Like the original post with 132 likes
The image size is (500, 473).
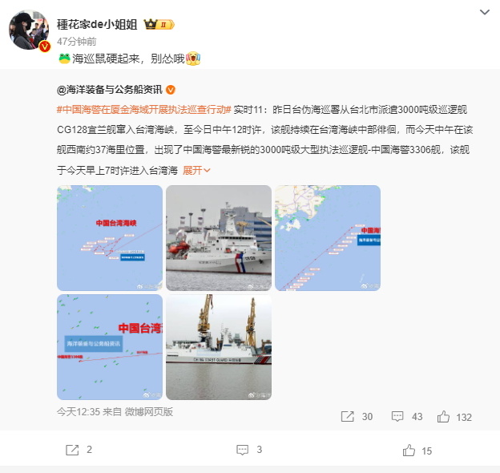(454, 417)
